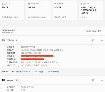Click the DESKTOP-VPVPEJ5 device name header
Screen dimensions: 105x92
(x=9, y=30)
